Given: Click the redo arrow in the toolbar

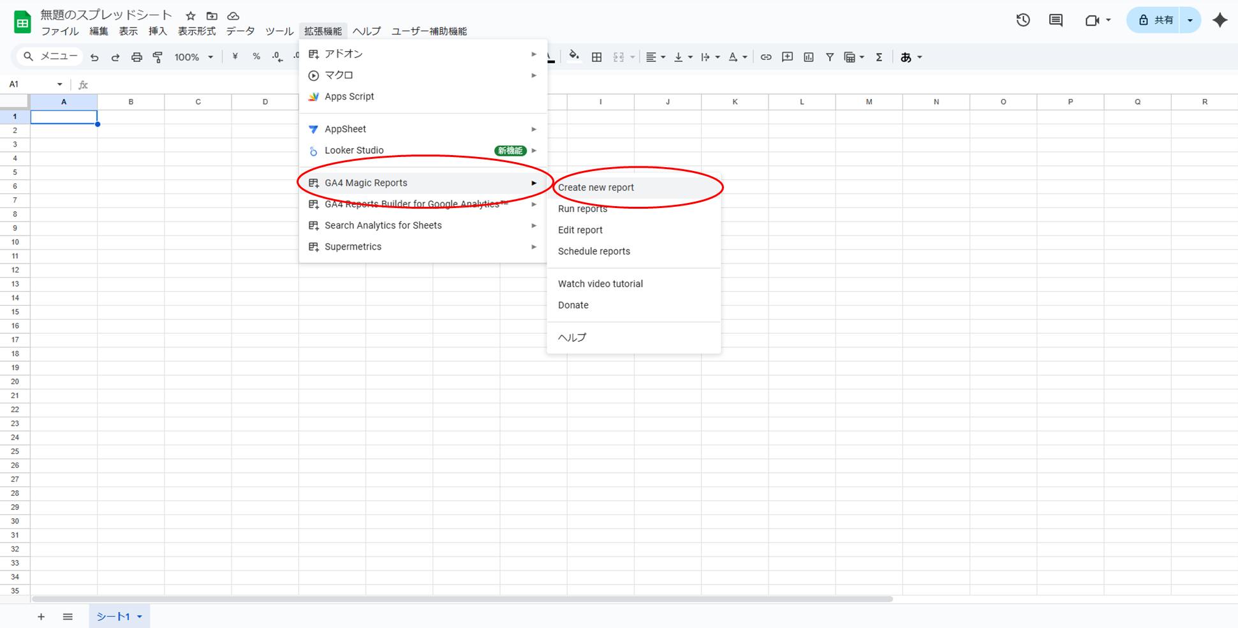Looking at the screenshot, I should pyautogui.click(x=115, y=57).
